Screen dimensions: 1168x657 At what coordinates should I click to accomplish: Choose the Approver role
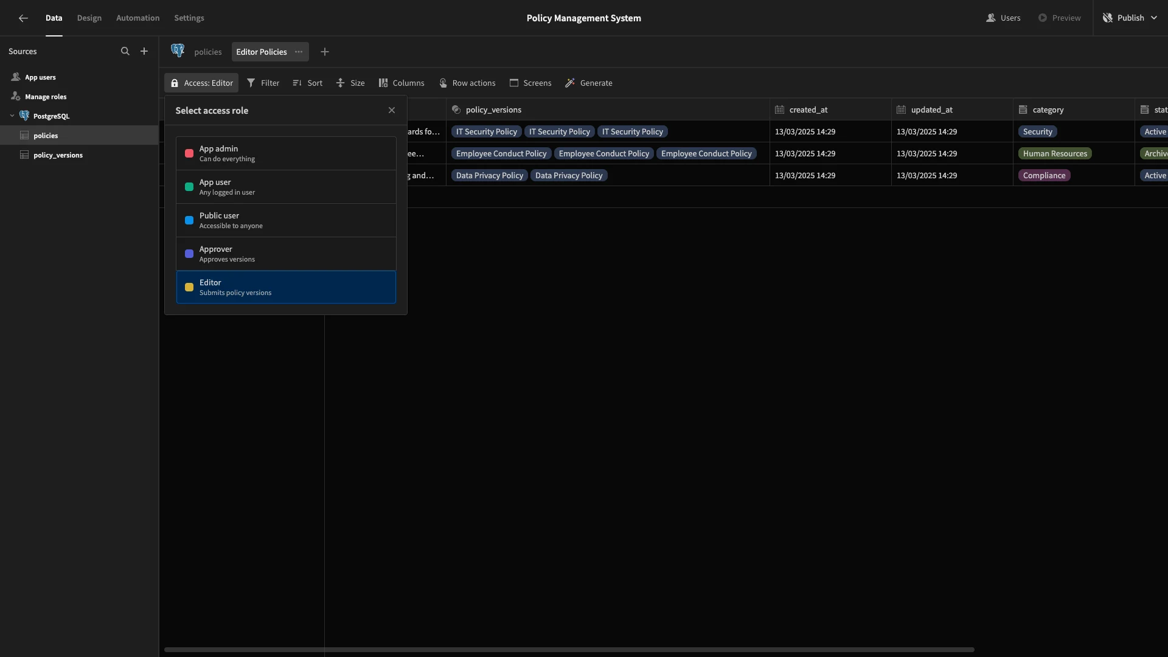tap(286, 254)
